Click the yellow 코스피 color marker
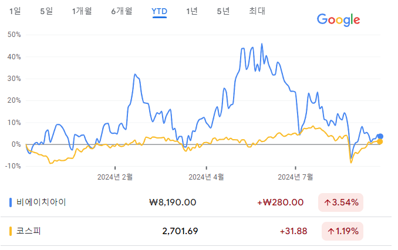The width and height of the screenshot is (398, 250). [11, 231]
